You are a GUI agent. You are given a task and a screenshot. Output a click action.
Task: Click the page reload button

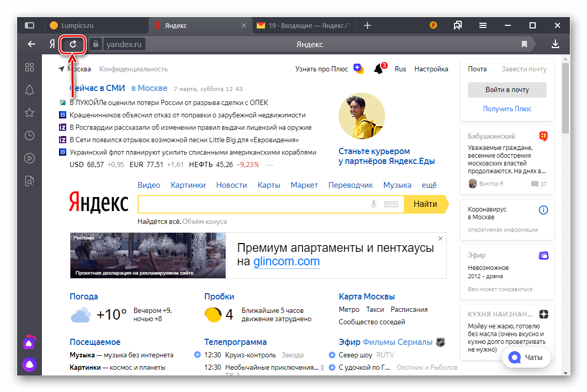[x=73, y=44]
